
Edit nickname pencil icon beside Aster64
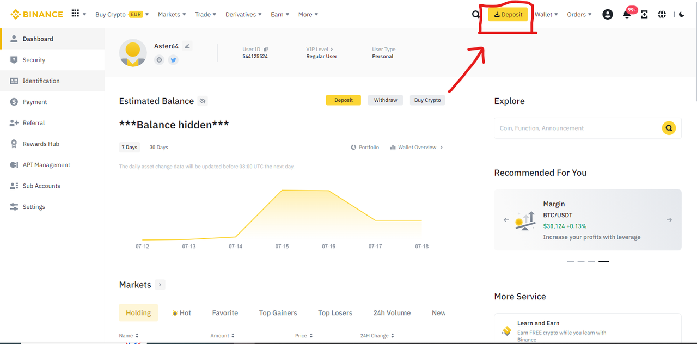tap(187, 46)
